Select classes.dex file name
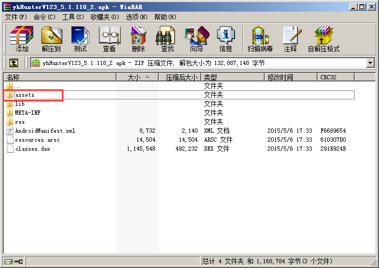The height and width of the screenshot is (268, 379). [33, 149]
